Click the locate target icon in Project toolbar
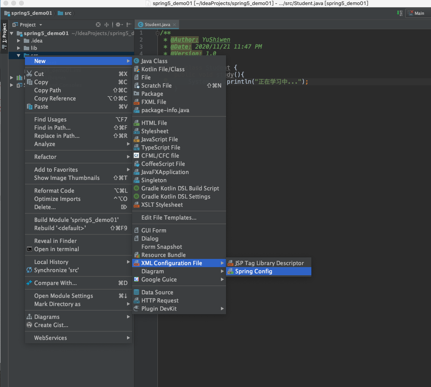431x387 pixels. pos(98,25)
